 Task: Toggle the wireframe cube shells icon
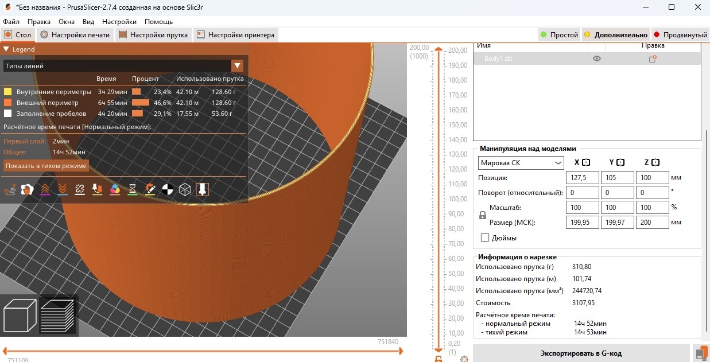[184, 189]
